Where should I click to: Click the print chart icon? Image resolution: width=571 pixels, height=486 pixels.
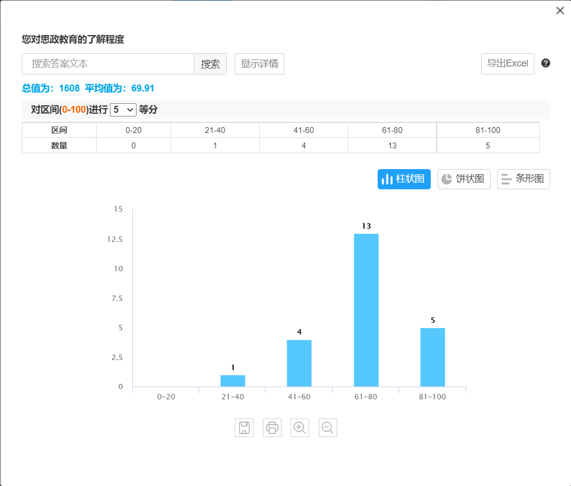[x=272, y=428]
